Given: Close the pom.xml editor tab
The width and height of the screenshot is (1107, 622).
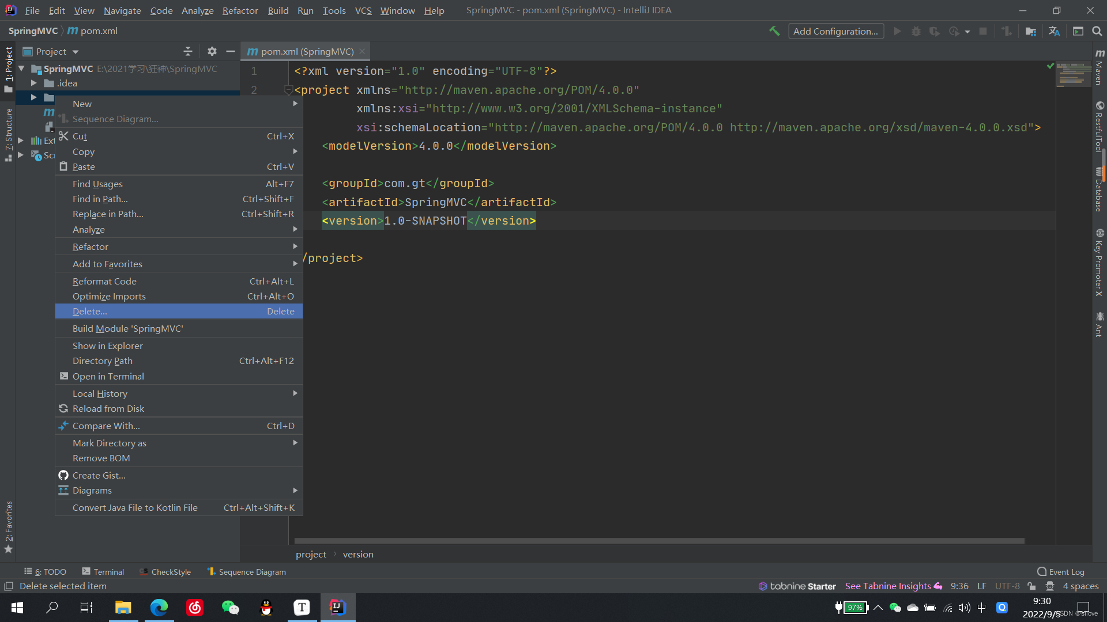Looking at the screenshot, I should pyautogui.click(x=362, y=51).
